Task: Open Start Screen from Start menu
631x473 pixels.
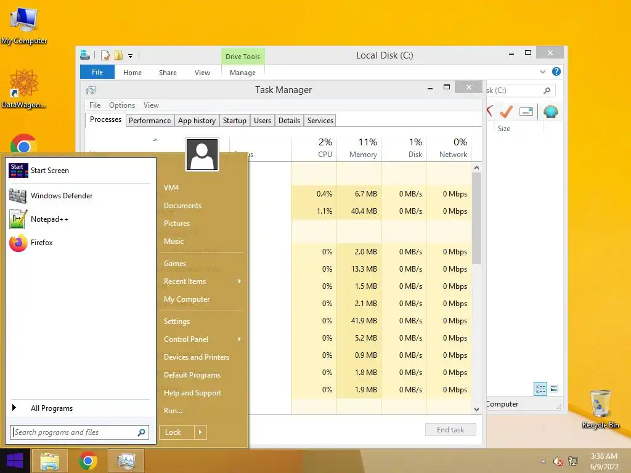Action: (x=79, y=171)
